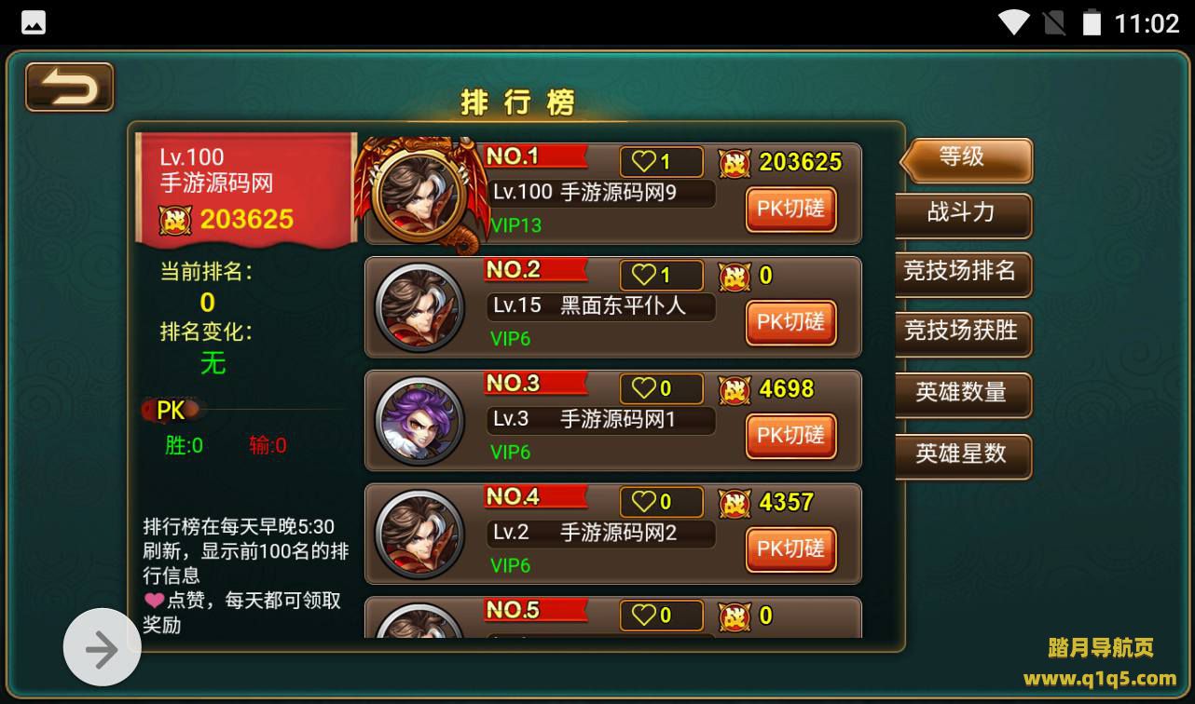Screen dimensions: 1195x704
Task: Tap the back arrow button
Action: (x=70, y=88)
